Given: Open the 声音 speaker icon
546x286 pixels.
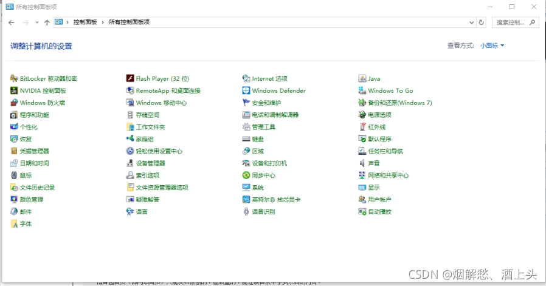Looking at the screenshot, I should (x=362, y=163).
